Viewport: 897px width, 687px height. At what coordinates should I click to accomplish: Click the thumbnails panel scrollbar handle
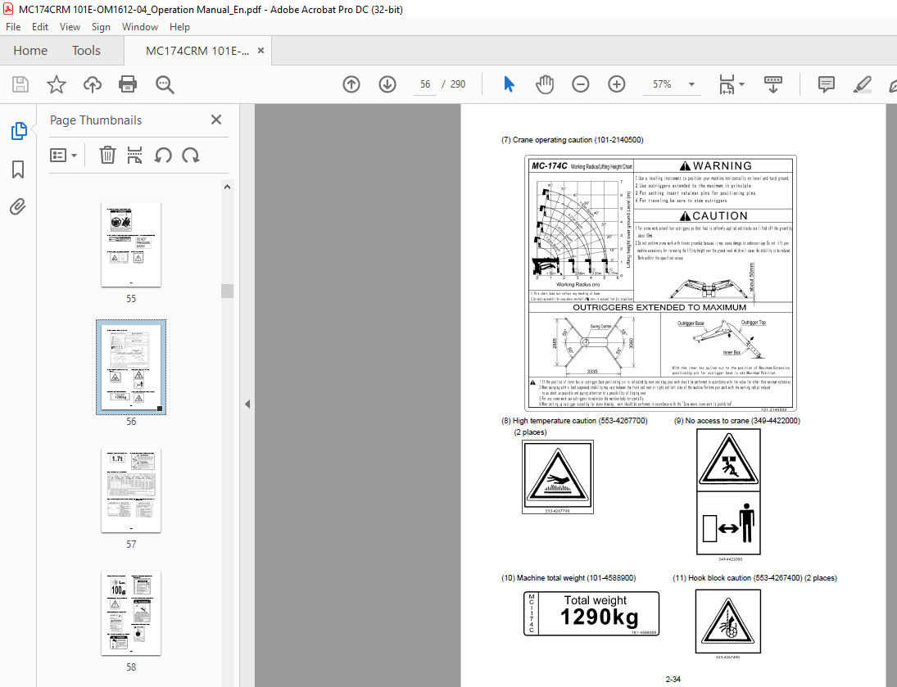(227, 291)
